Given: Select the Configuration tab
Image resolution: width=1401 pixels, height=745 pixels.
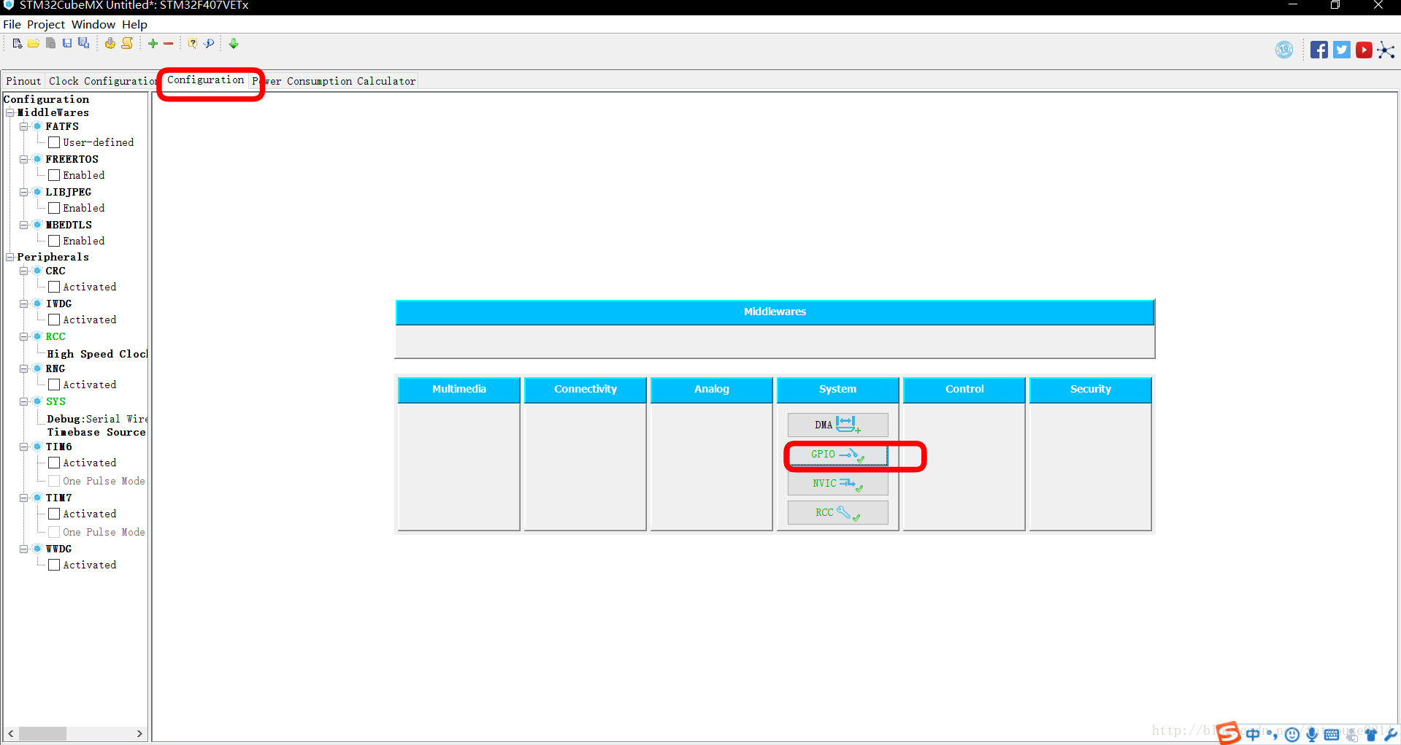Looking at the screenshot, I should click(206, 80).
